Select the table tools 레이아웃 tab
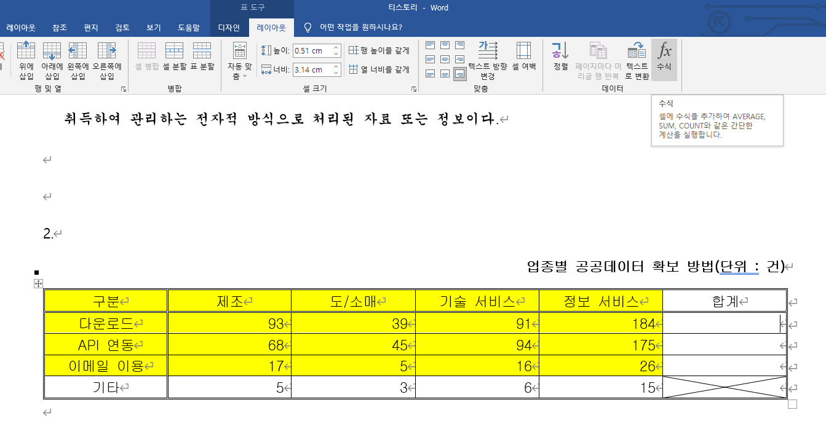Screen dimensions: 826x429 point(271,27)
